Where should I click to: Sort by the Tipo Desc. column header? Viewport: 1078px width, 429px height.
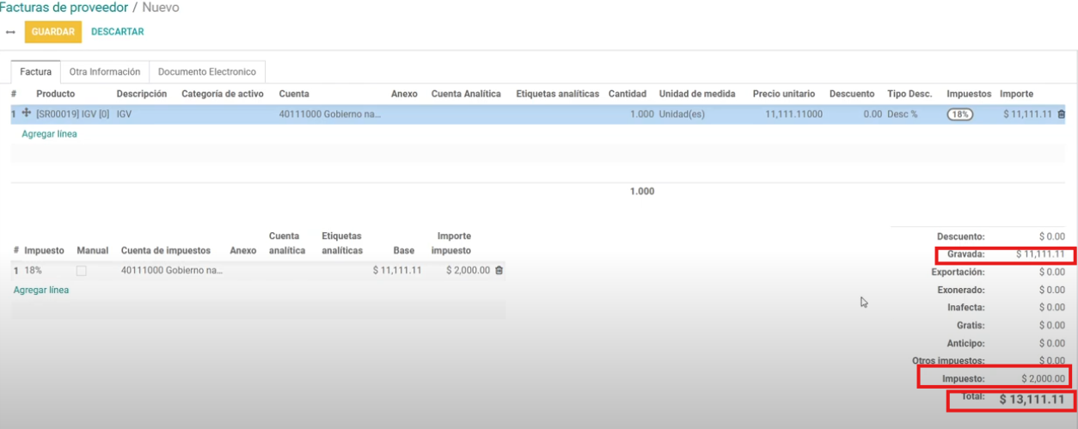[910, 94]
